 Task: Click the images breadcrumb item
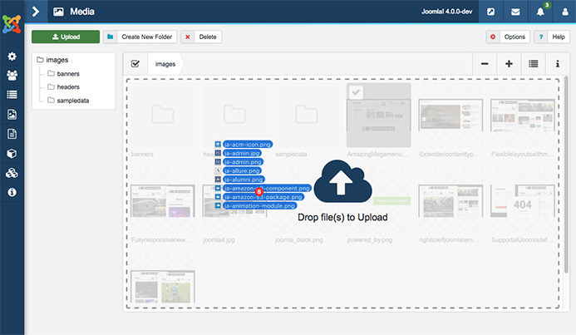click(x=165, y=64)
